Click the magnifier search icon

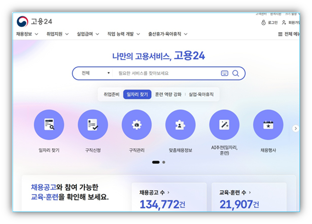point(236,74)
